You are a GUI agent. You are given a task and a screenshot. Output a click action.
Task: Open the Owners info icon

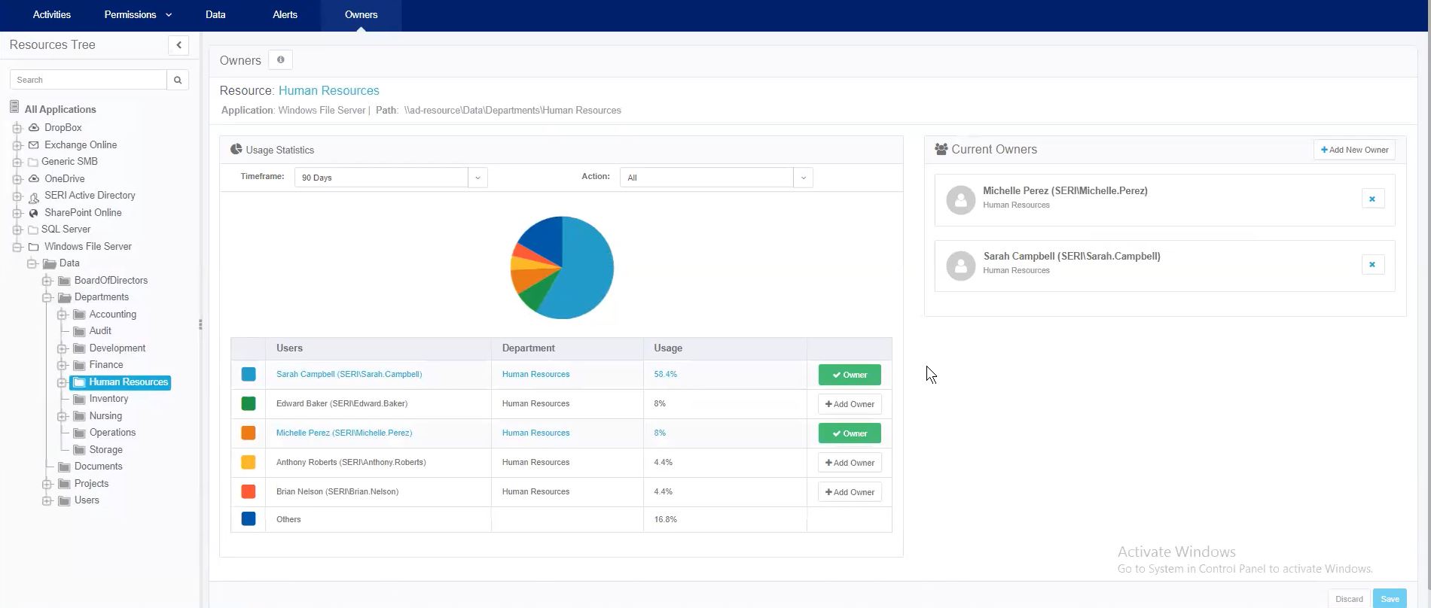click(280, 60)
